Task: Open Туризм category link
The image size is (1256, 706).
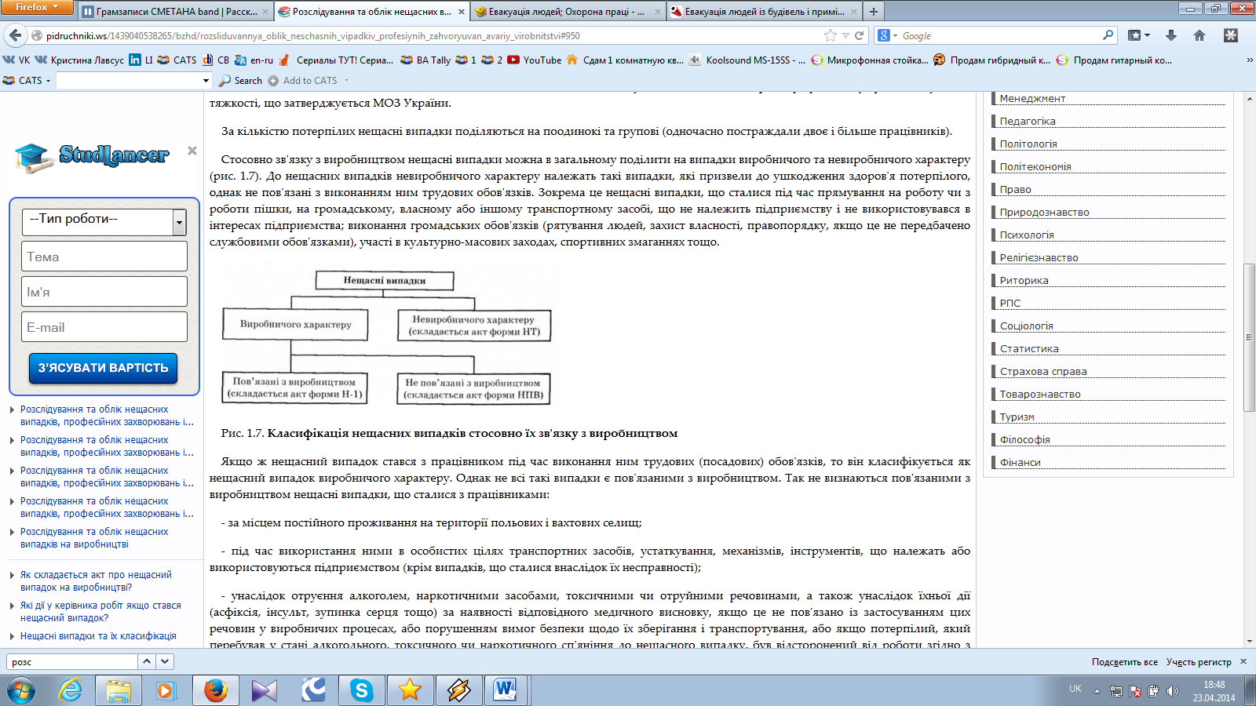Action: click(1017, 417)
